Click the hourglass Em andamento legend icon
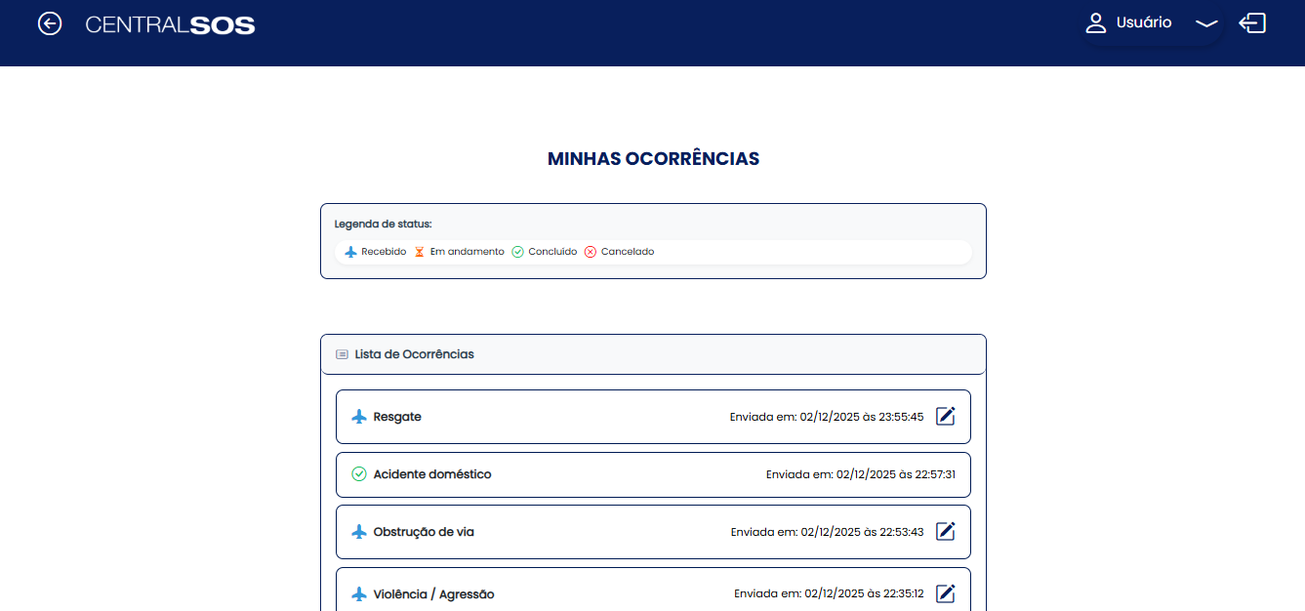 coord(419,251)
